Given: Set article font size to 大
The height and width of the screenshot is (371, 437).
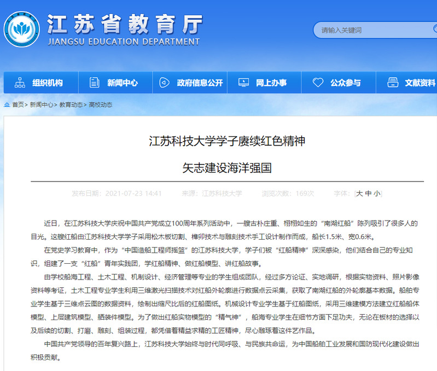Looking at the screenshot, I should 360,193.
